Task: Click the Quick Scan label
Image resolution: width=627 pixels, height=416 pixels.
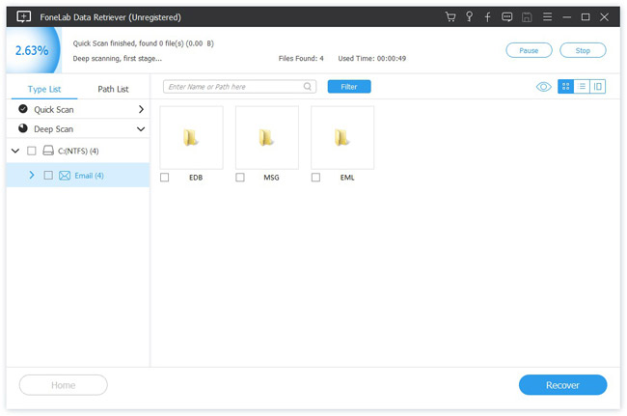Action: pyautogui.click(x=54, y=109)
